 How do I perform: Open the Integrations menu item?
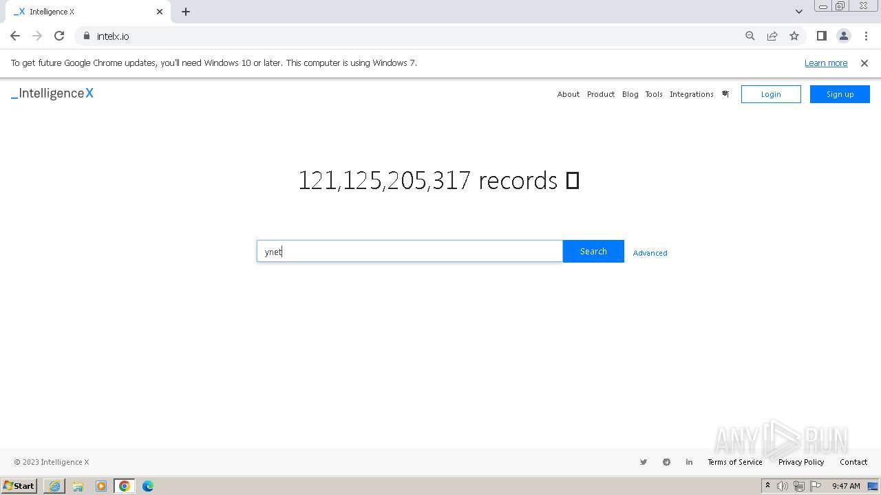click(x=692, y=94)
